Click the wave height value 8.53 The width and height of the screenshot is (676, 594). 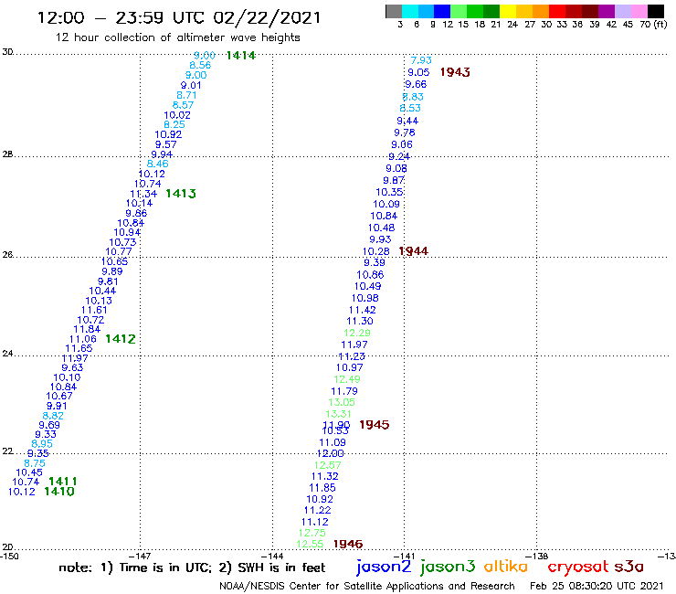coord(410,108)
